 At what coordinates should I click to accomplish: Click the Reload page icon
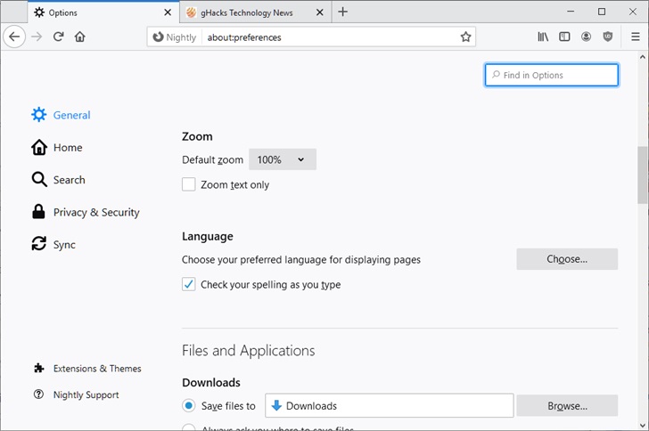[x=58, y=37]
